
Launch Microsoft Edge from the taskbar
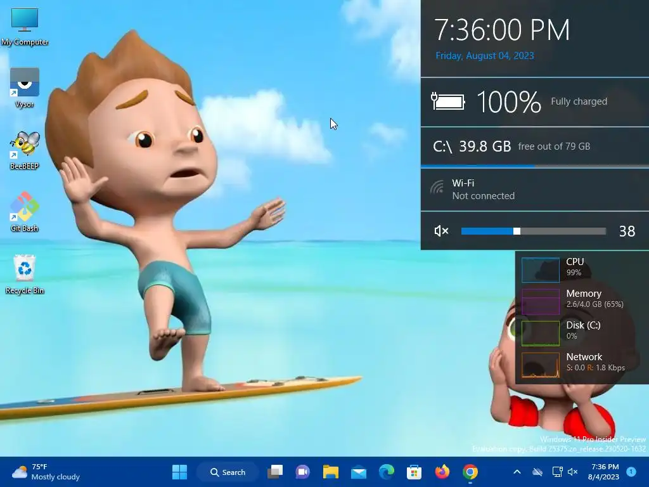click(386, 472)
